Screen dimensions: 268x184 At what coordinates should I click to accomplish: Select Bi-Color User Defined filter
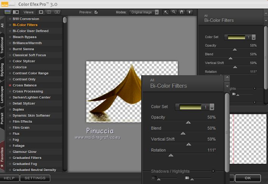coord(31,31)
